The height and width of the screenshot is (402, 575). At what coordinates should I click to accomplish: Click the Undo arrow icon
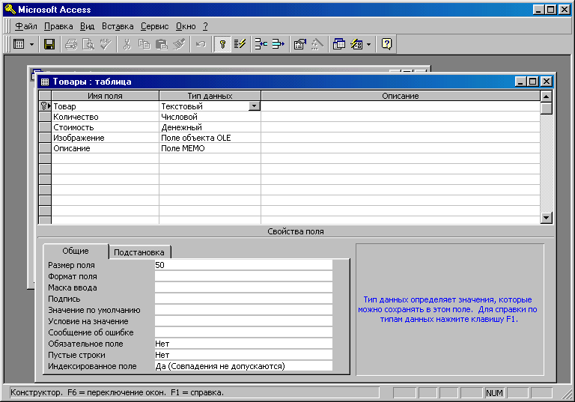(201, 44)
